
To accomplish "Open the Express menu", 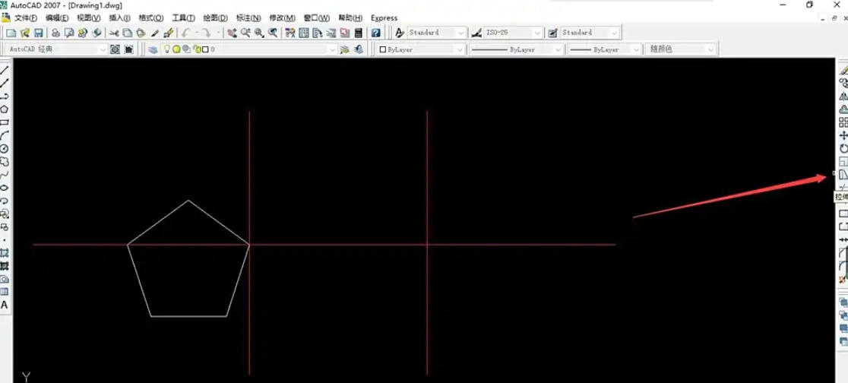I will (x=384, y=17).
